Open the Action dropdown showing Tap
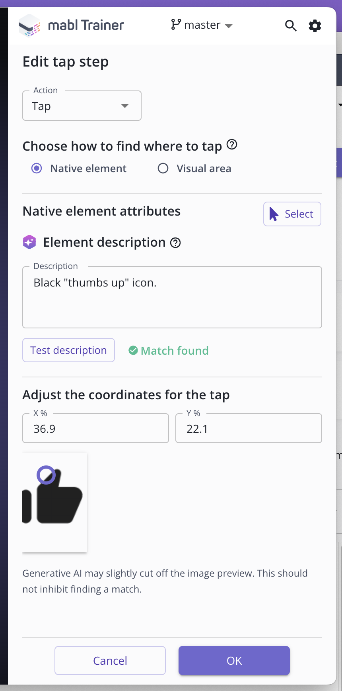The height and width of the screenshot is (691, 342). [x=82, y=106]
